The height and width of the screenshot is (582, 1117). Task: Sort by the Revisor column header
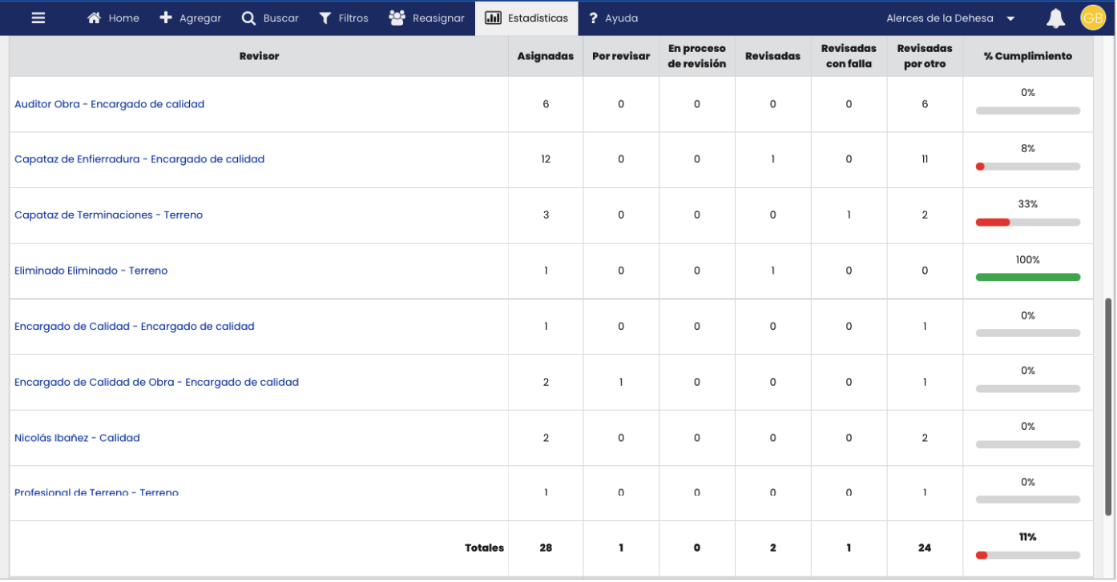coord(259,56)
